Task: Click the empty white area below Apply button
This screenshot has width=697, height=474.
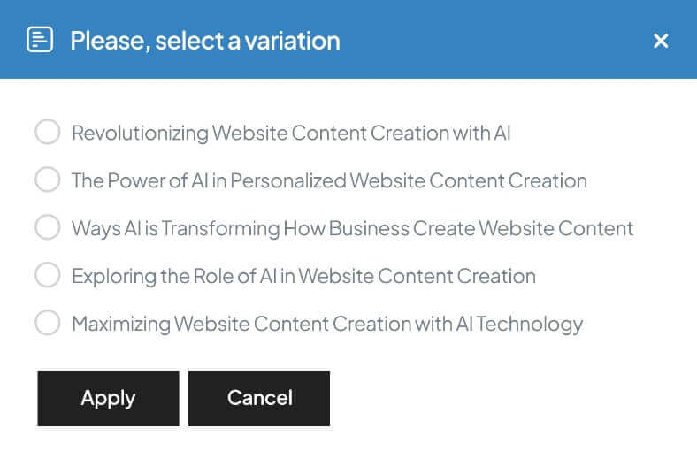Action: pos(108,451)
